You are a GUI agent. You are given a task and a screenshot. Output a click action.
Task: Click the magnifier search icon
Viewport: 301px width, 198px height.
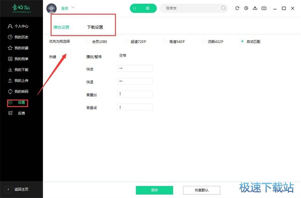pos(223,8)
